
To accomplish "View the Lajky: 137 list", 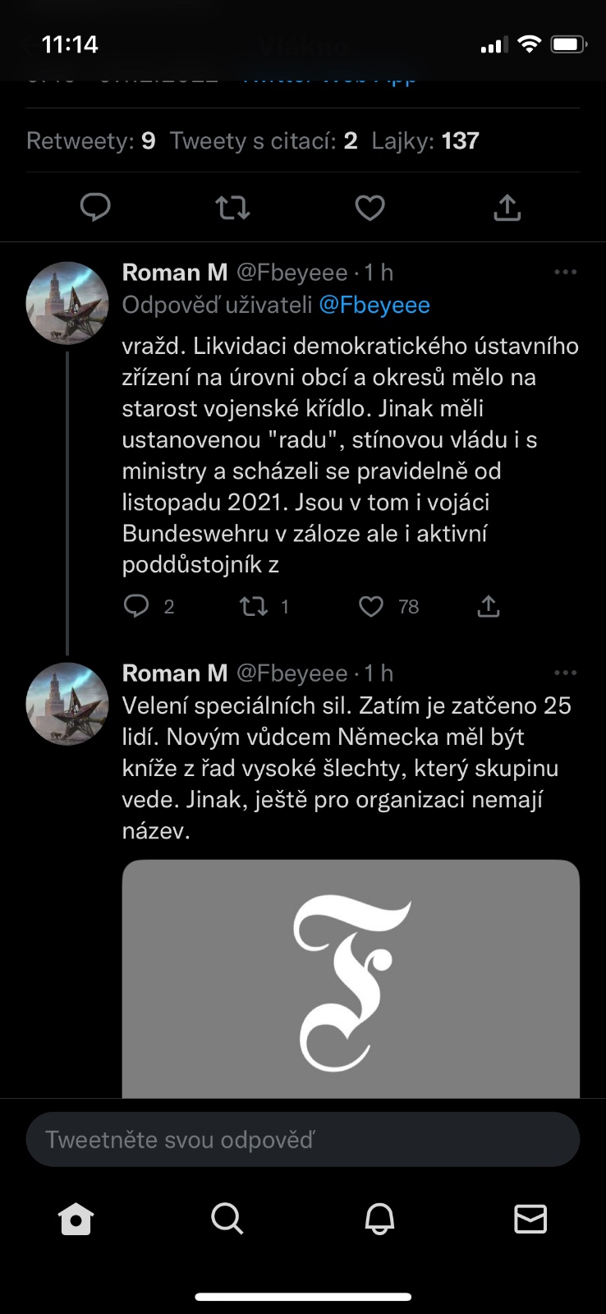I will point(425,141).
